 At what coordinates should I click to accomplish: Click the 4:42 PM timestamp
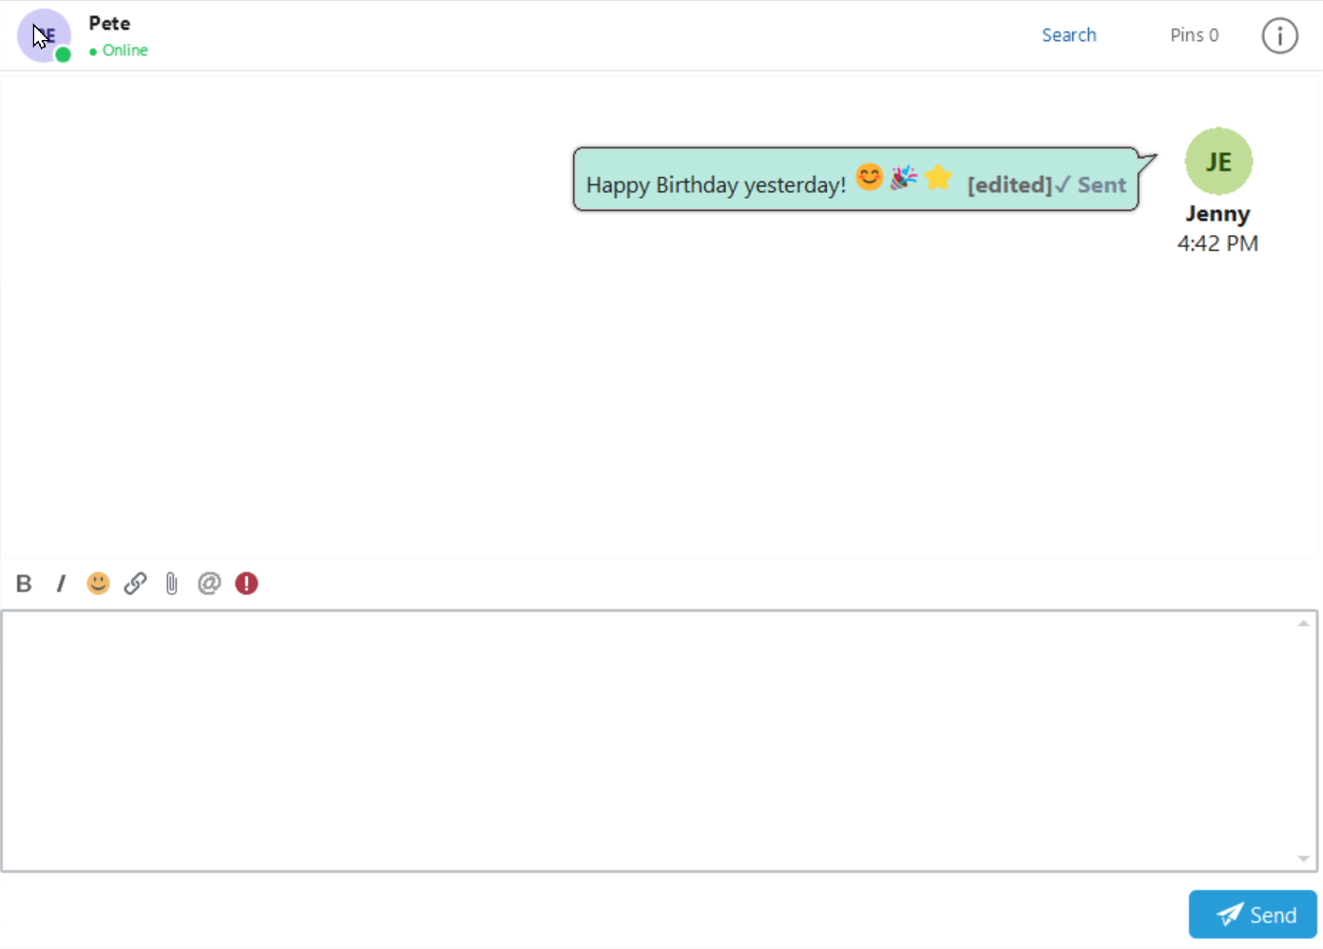(x=1218, y=243)
